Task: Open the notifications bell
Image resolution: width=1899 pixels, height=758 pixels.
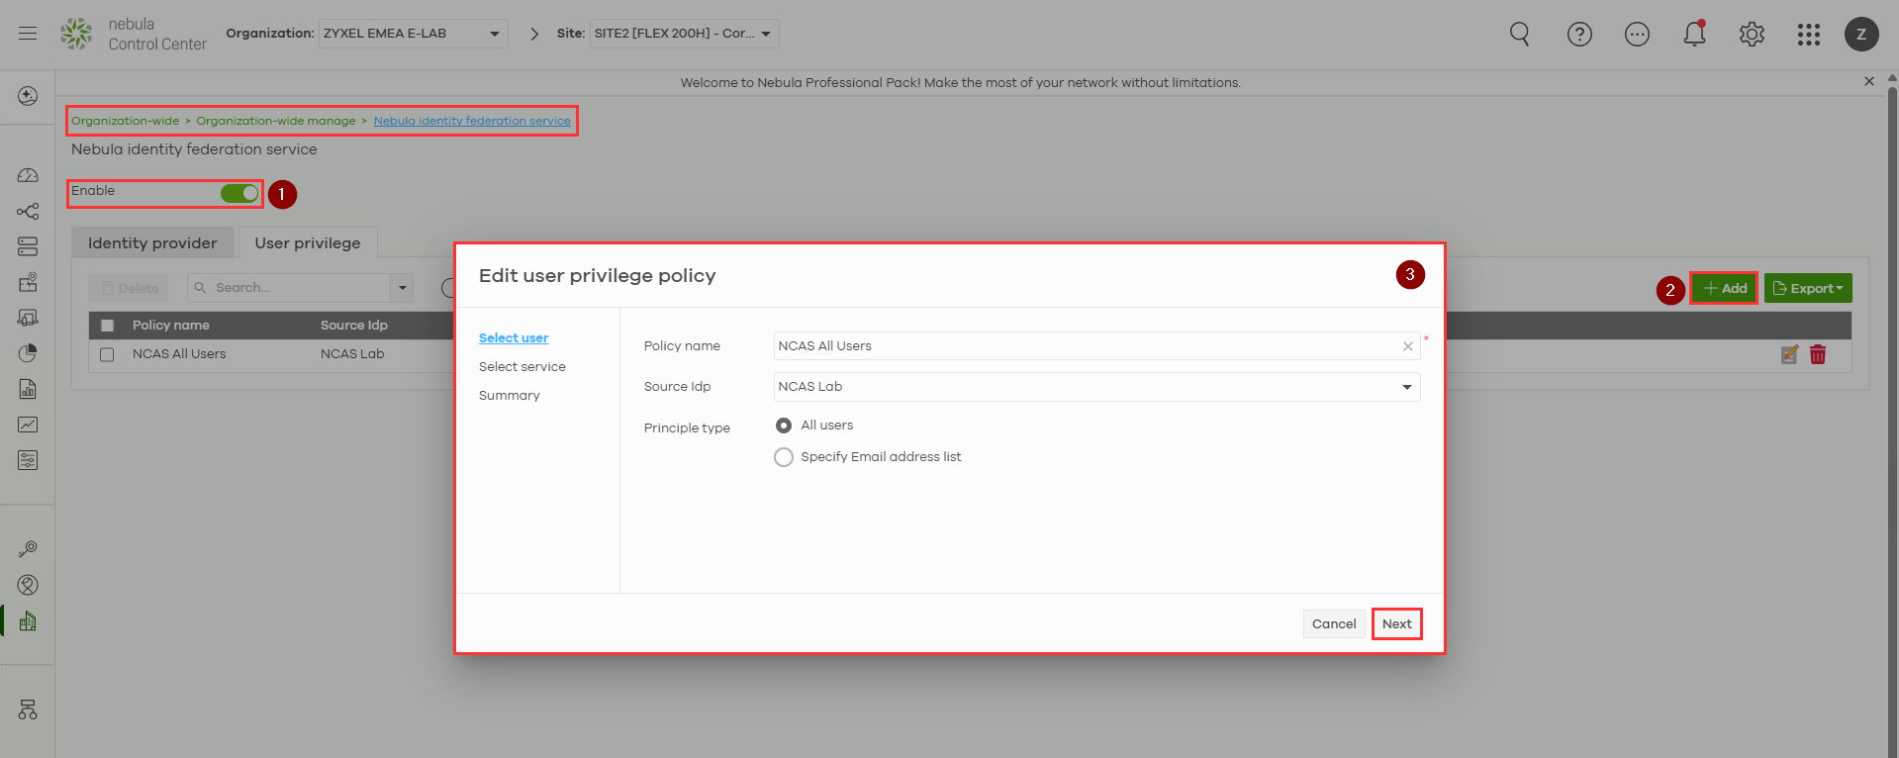Action: 1694,35
